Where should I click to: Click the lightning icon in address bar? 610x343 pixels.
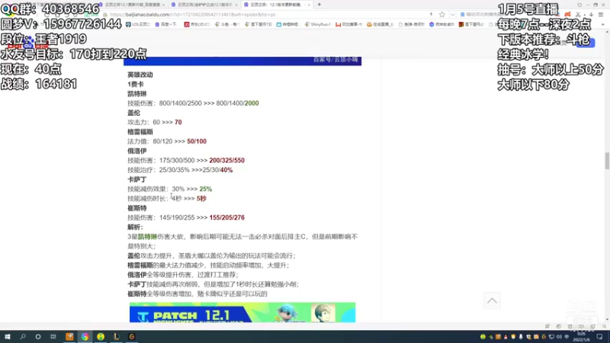(431, 14)
